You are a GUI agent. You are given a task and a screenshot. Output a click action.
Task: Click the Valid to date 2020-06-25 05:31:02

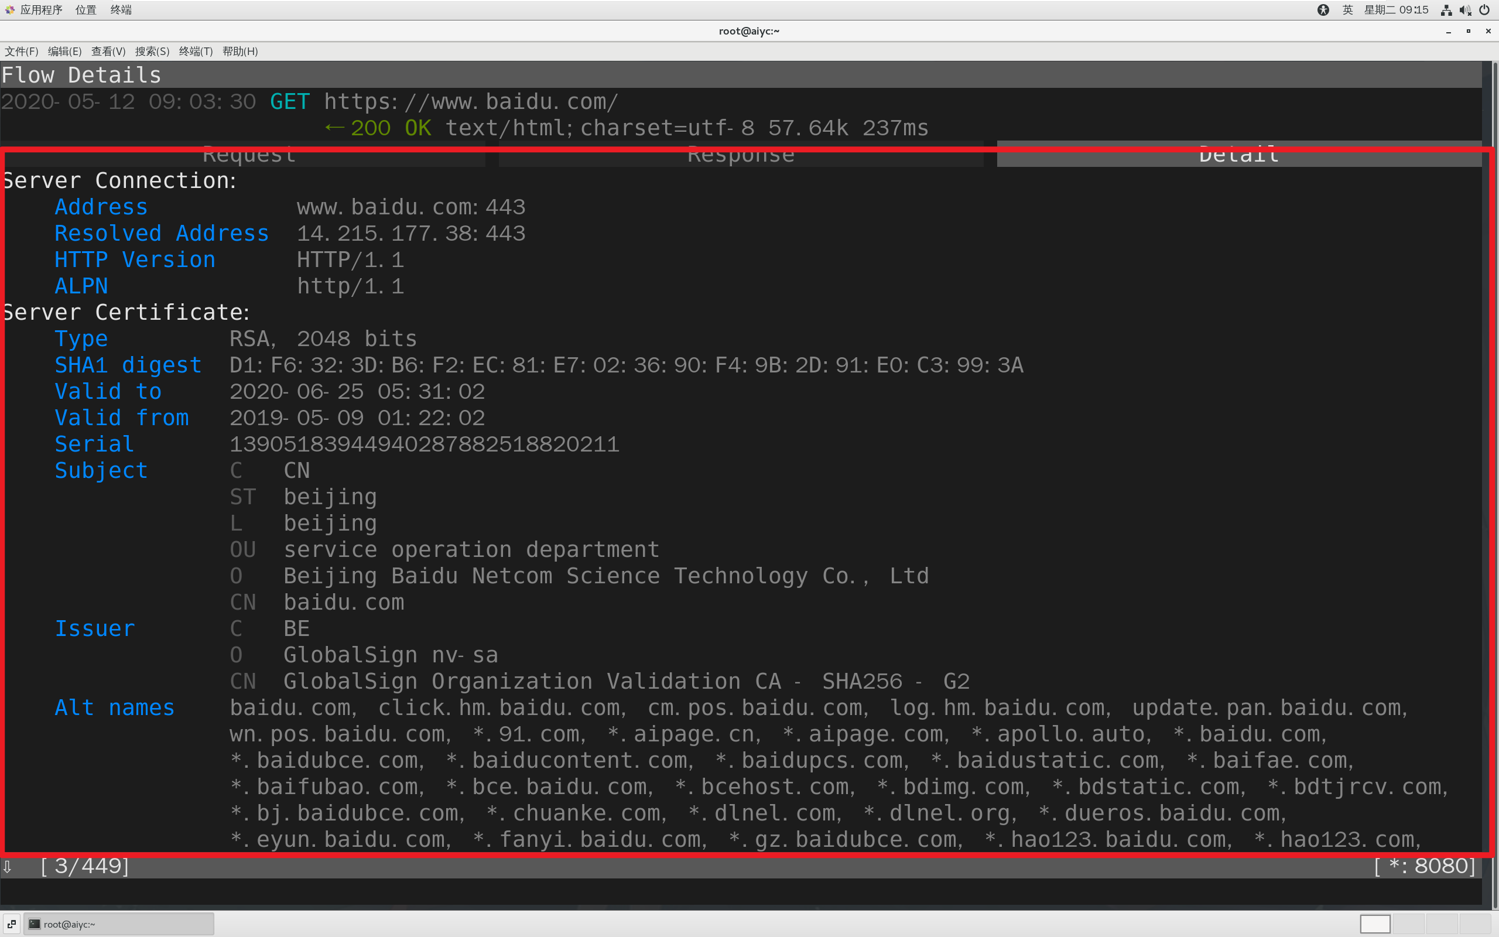point(357,392)
